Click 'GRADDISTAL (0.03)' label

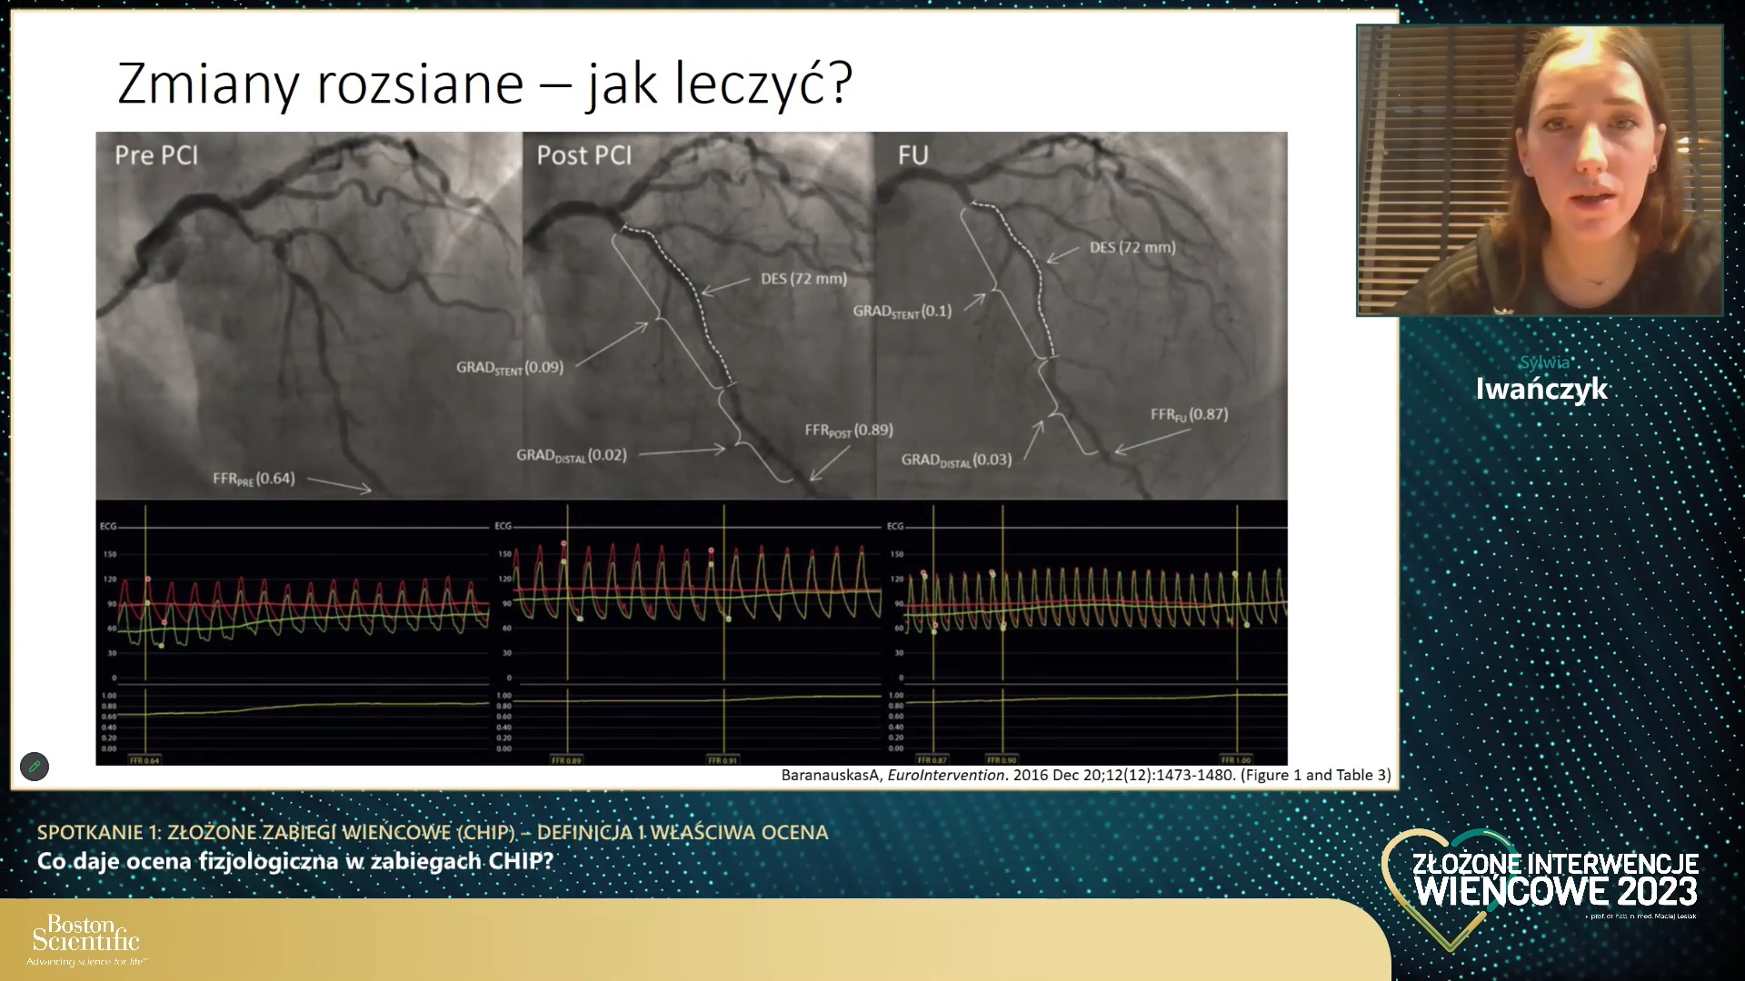click(x=956, y=461)
